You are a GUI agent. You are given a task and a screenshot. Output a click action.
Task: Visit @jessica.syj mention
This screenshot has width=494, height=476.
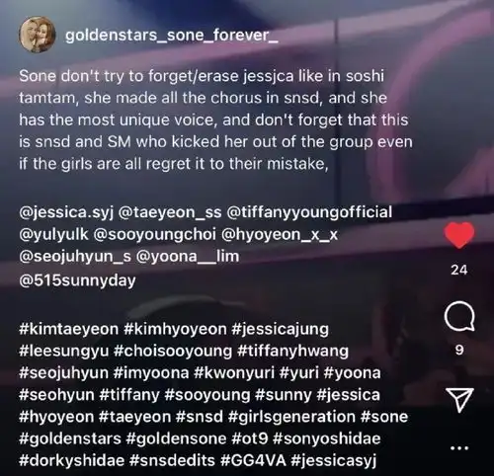click(66, 212)
